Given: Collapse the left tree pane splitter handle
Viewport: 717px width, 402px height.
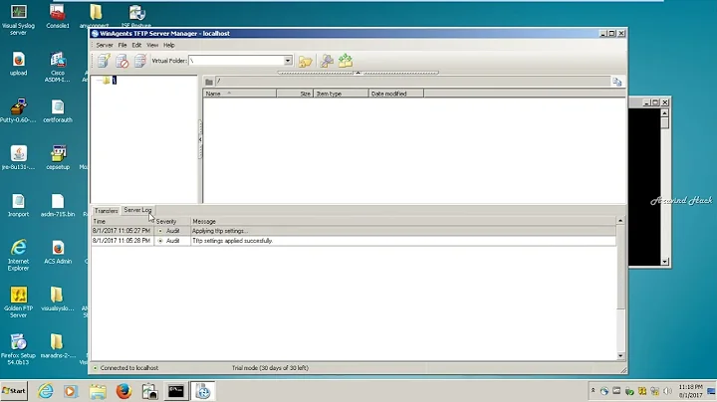Looking at the screenshot, I should click(x=200, y=139).
